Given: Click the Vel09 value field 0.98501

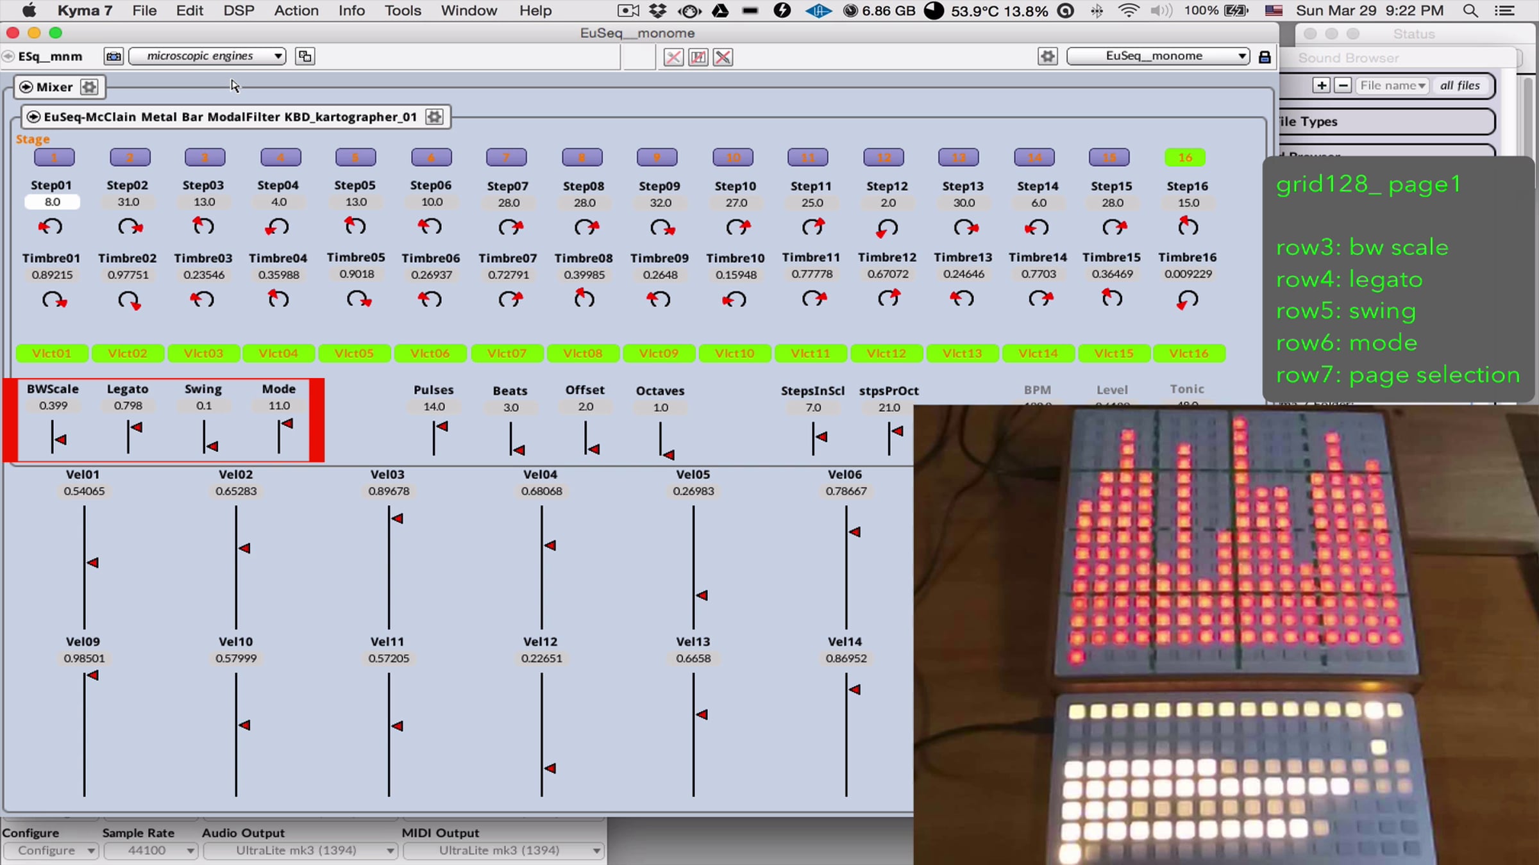Looking at the screenshot, I should point(84,658).
